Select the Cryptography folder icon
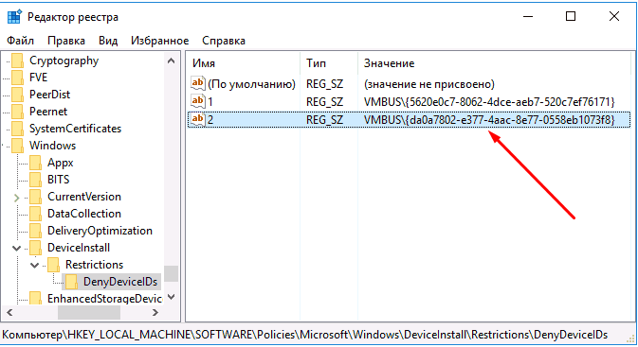The height and width of the screenshot is (347, 638). coord(17,61)
